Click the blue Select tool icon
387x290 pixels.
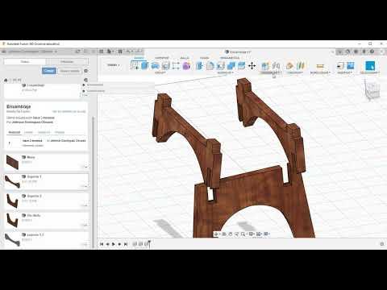point(370,66)
